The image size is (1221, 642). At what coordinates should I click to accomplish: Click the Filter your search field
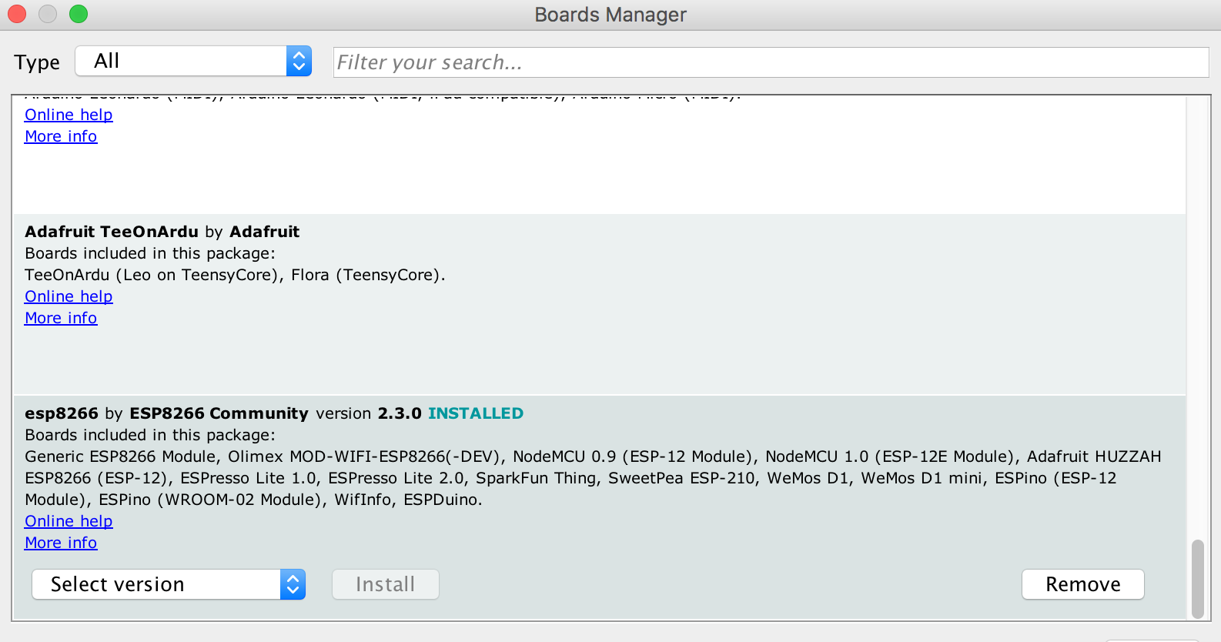click(771, 62)
